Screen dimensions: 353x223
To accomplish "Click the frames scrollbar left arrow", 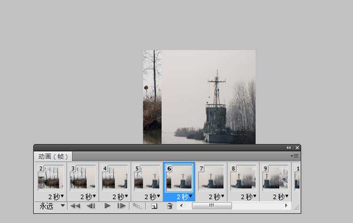I will tap(181, 205).
